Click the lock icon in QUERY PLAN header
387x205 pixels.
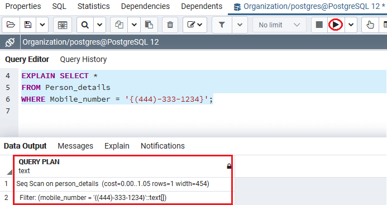[229, 166]
